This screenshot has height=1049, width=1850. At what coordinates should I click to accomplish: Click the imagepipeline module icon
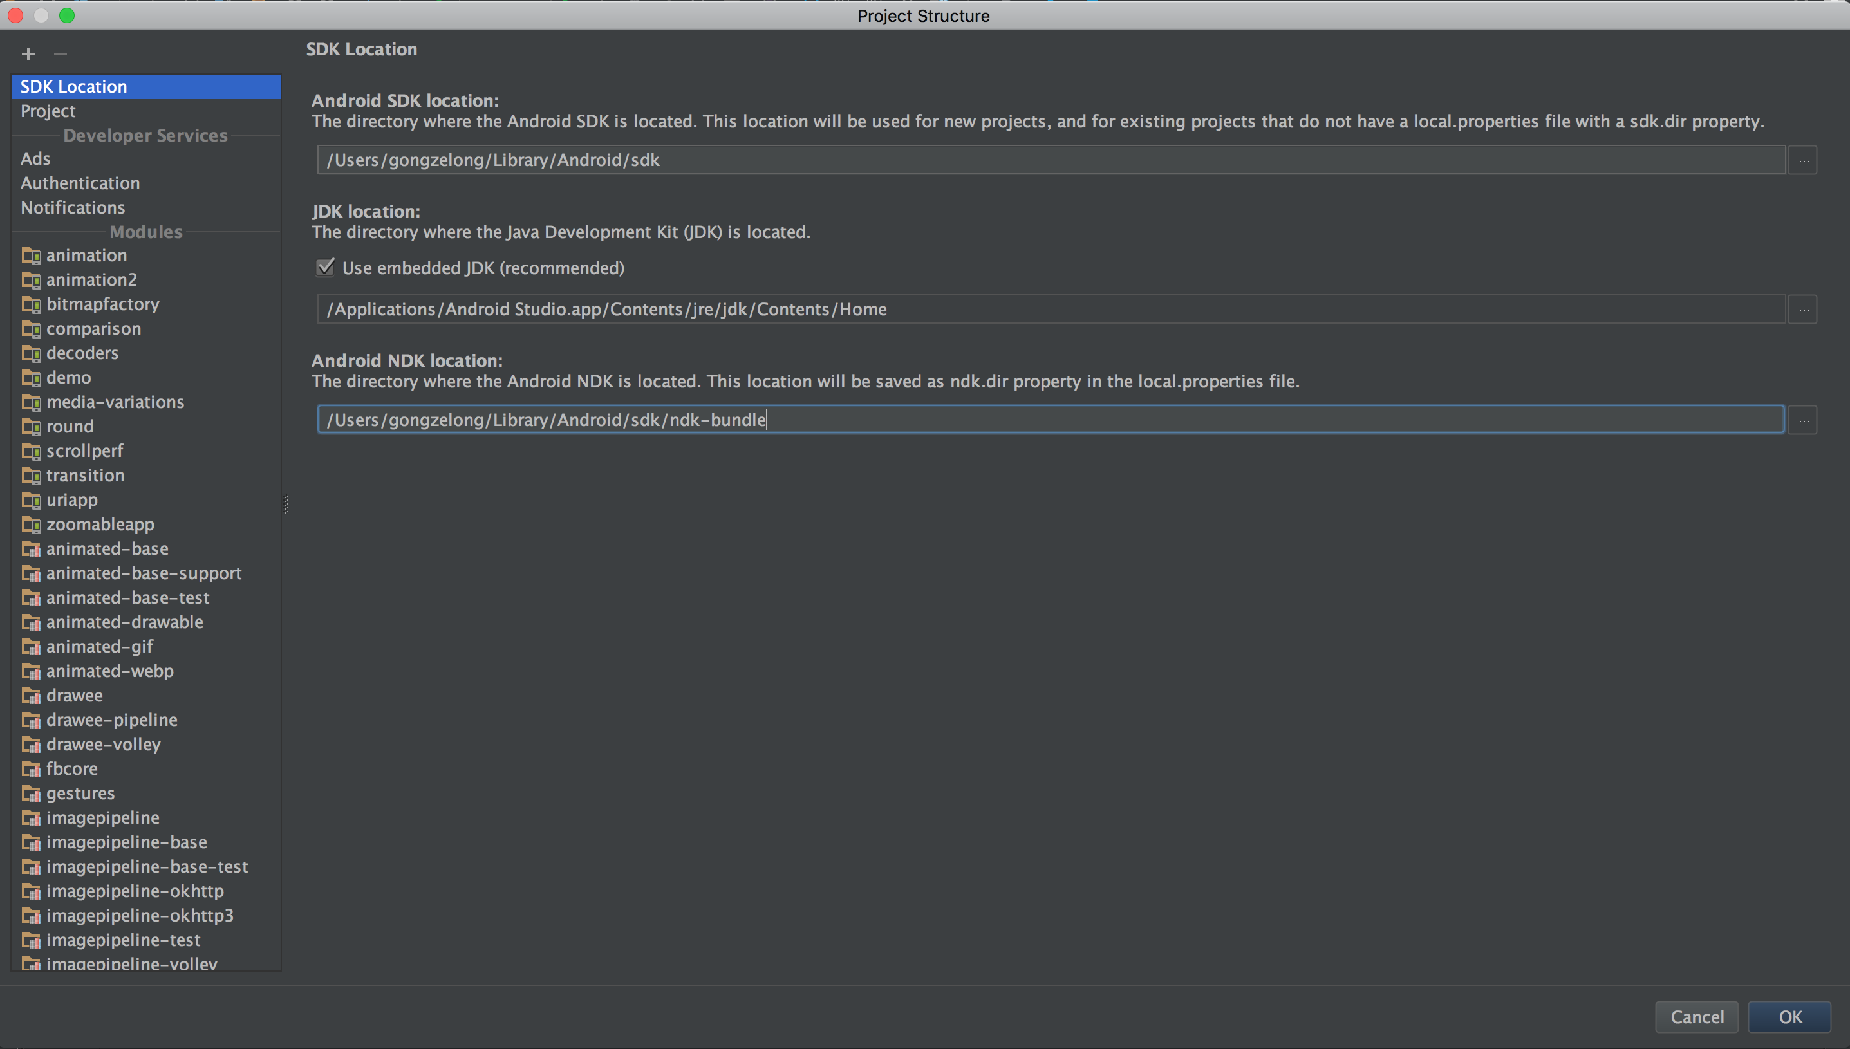[x=31, y=818]
